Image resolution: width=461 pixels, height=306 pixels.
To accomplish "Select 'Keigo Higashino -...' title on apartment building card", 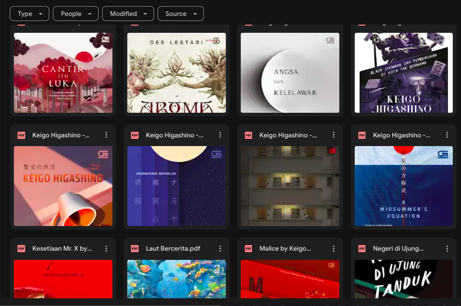I will pyautogui.click(x=288, y=135).
